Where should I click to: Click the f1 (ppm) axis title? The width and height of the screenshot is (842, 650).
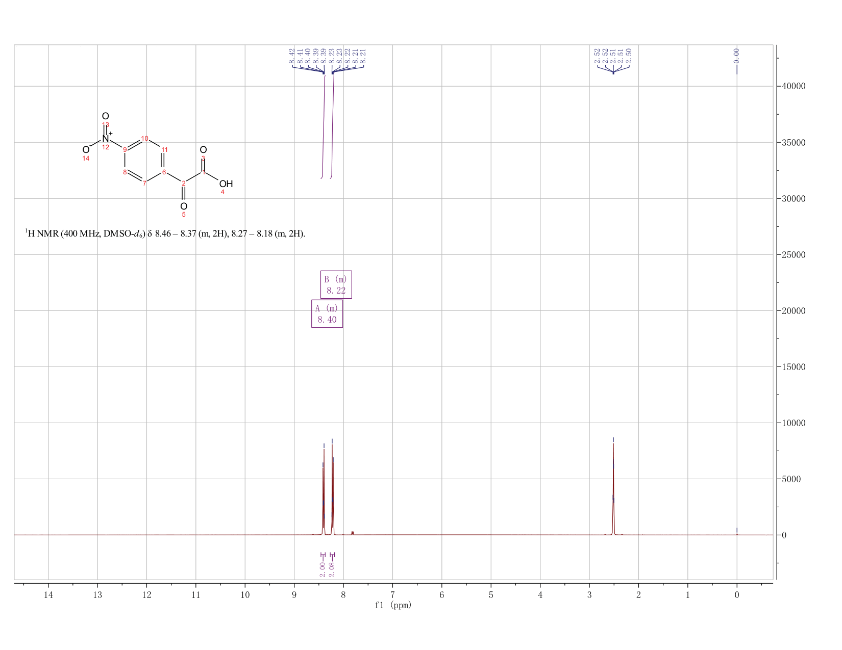pos(393,605)
